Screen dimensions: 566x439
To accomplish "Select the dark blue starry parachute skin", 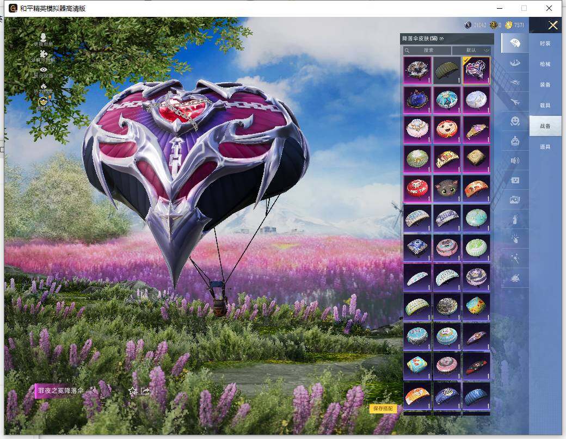I will coord(417,100).
